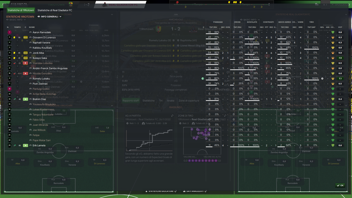This screenshot has width=352, height=198.
Task: Click the player info icon beside Kalidou Koulibaly
Action: click(x=31, y=48)
